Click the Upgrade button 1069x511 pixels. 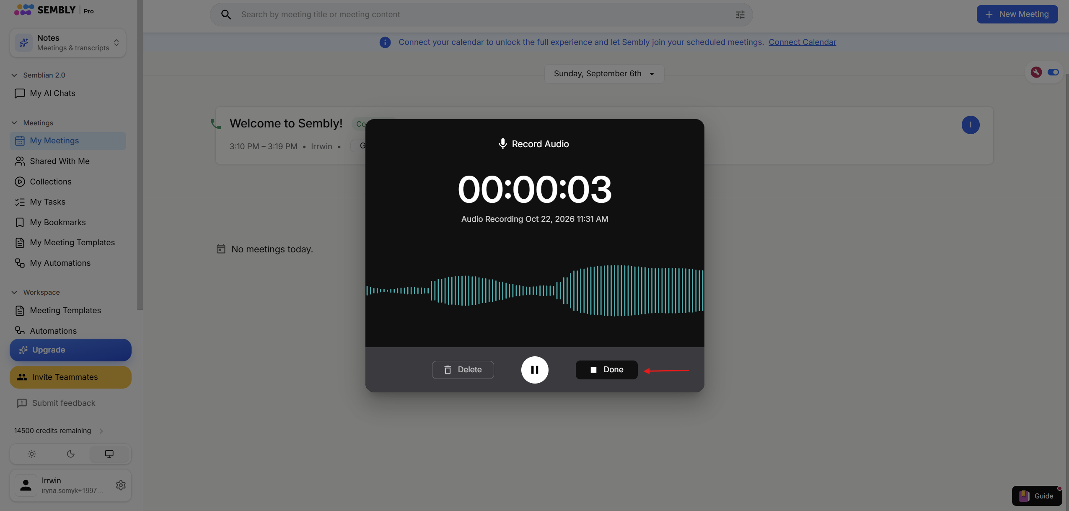(70, 350)
